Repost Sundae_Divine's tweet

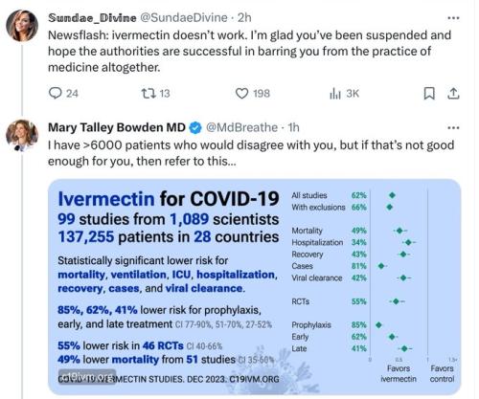155,93
